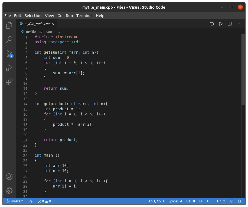
Task: Open the Explorer view in activity bar
Action: (9, 25)
